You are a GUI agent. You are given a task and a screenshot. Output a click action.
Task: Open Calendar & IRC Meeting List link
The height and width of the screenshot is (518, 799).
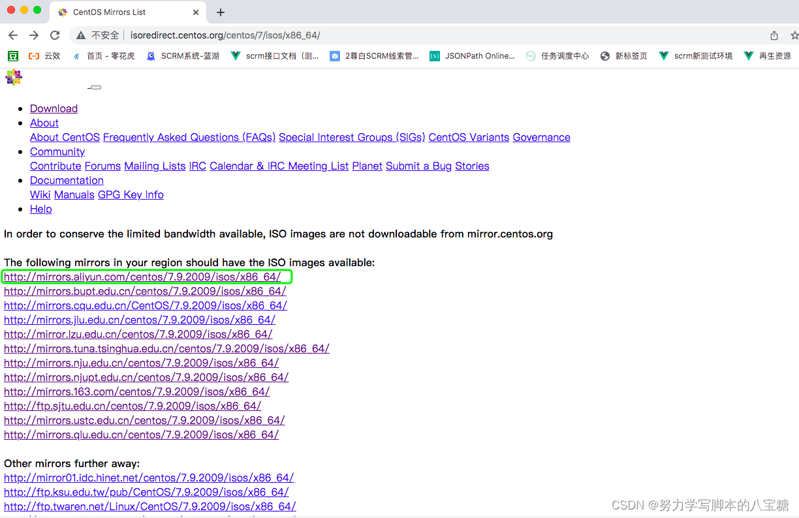point(279,166)
